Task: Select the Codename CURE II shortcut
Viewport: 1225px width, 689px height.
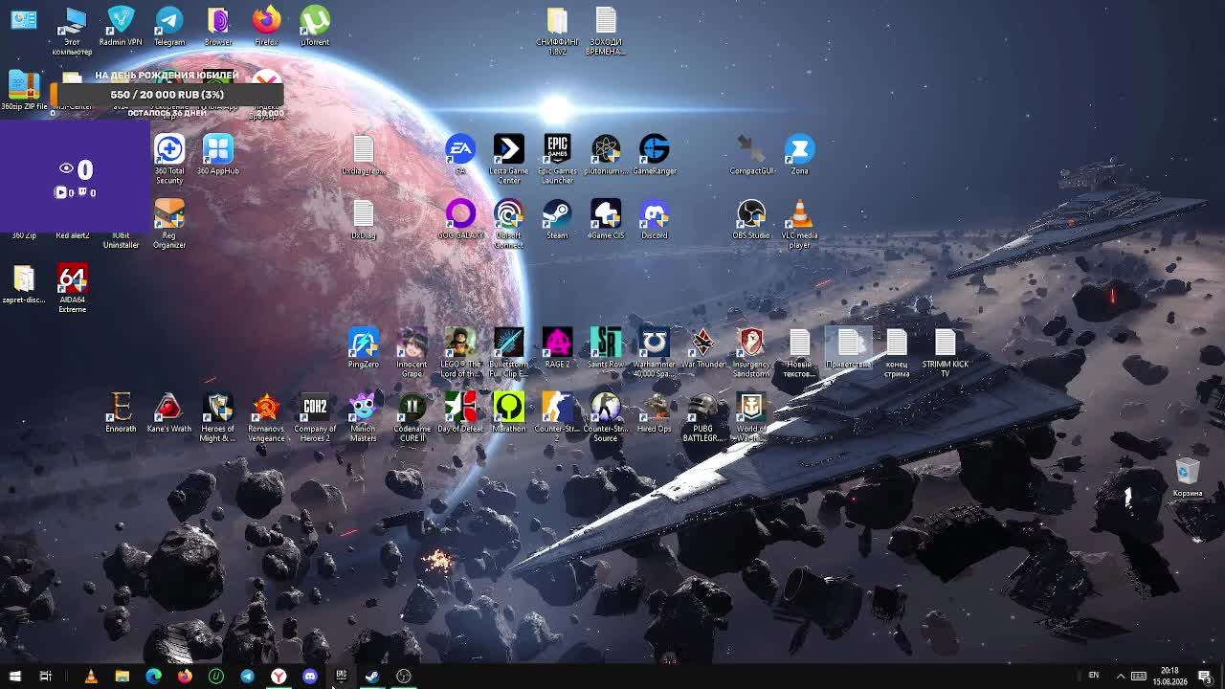Action: [412, 416]
